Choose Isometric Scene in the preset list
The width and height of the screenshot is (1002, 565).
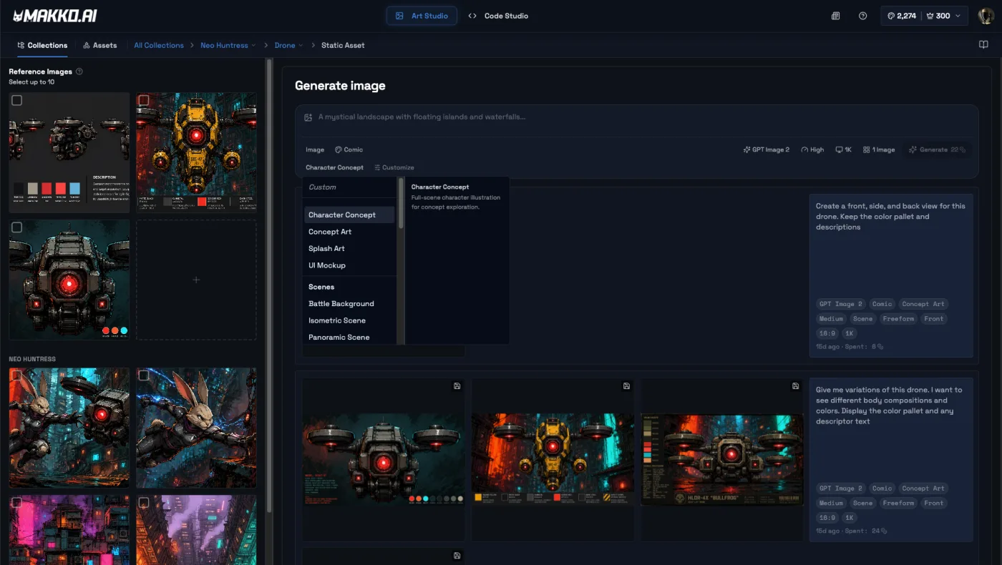(x=349, y=320)
